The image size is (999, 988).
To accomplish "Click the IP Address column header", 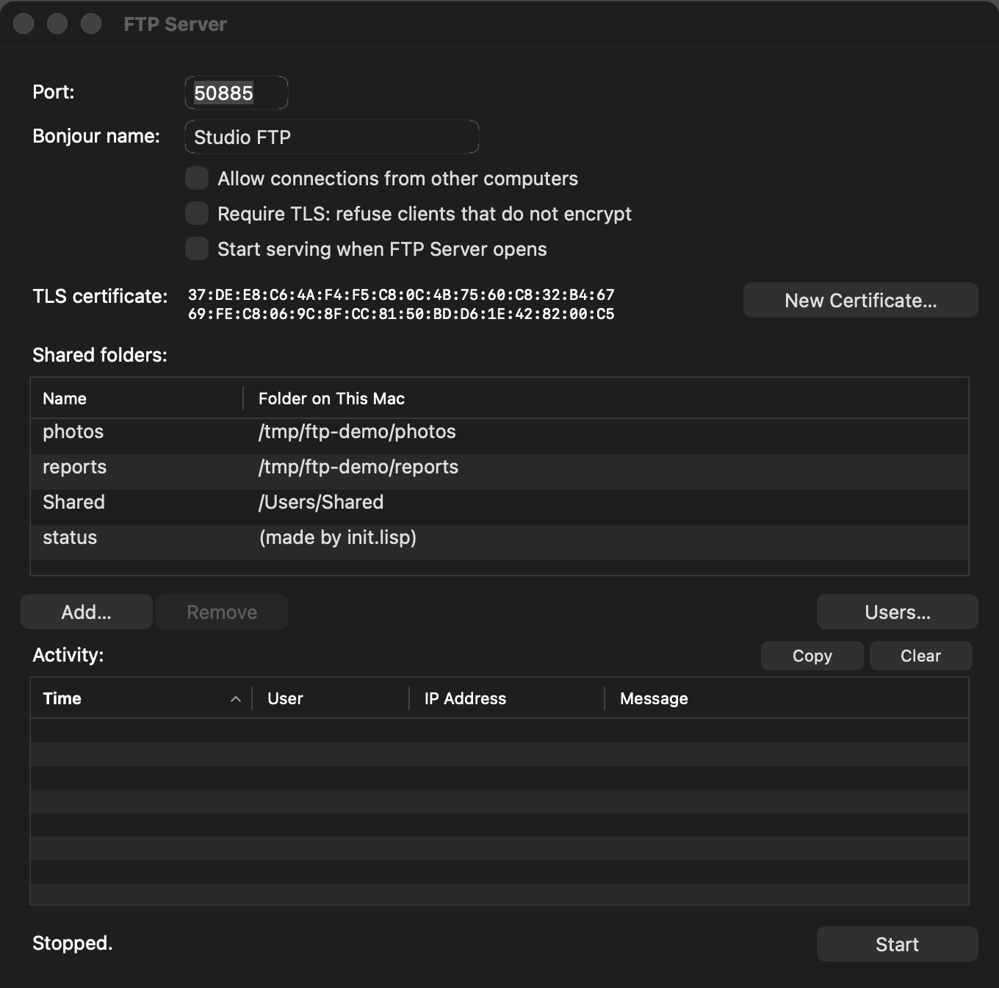I will [x=507, y=698].
